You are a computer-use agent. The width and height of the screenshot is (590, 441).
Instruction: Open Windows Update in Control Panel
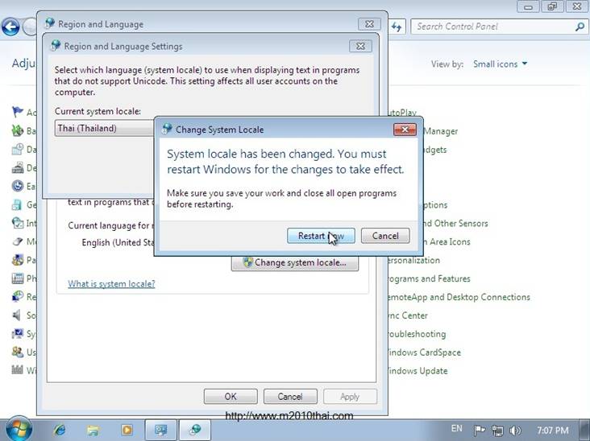[x=418, y=371]
